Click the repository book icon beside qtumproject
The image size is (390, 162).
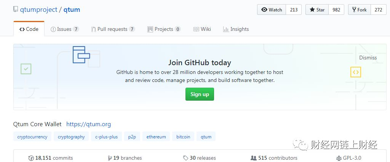click(x=15, y=10)
